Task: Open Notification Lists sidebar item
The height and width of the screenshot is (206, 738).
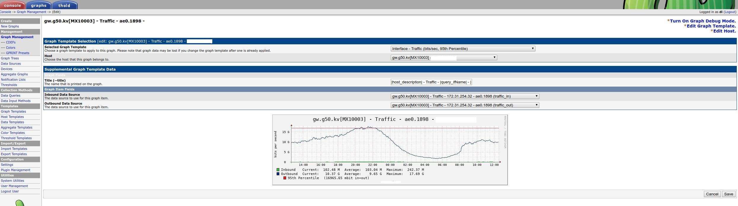Action: (13, 80)
